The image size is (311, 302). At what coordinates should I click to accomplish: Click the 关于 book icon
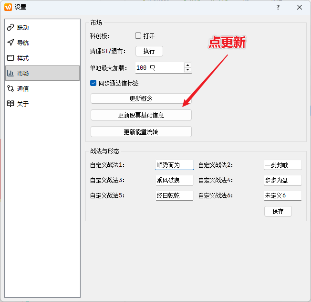(10, 104)
